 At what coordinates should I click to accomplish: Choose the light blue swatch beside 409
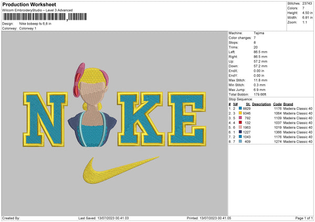(240, 141)
